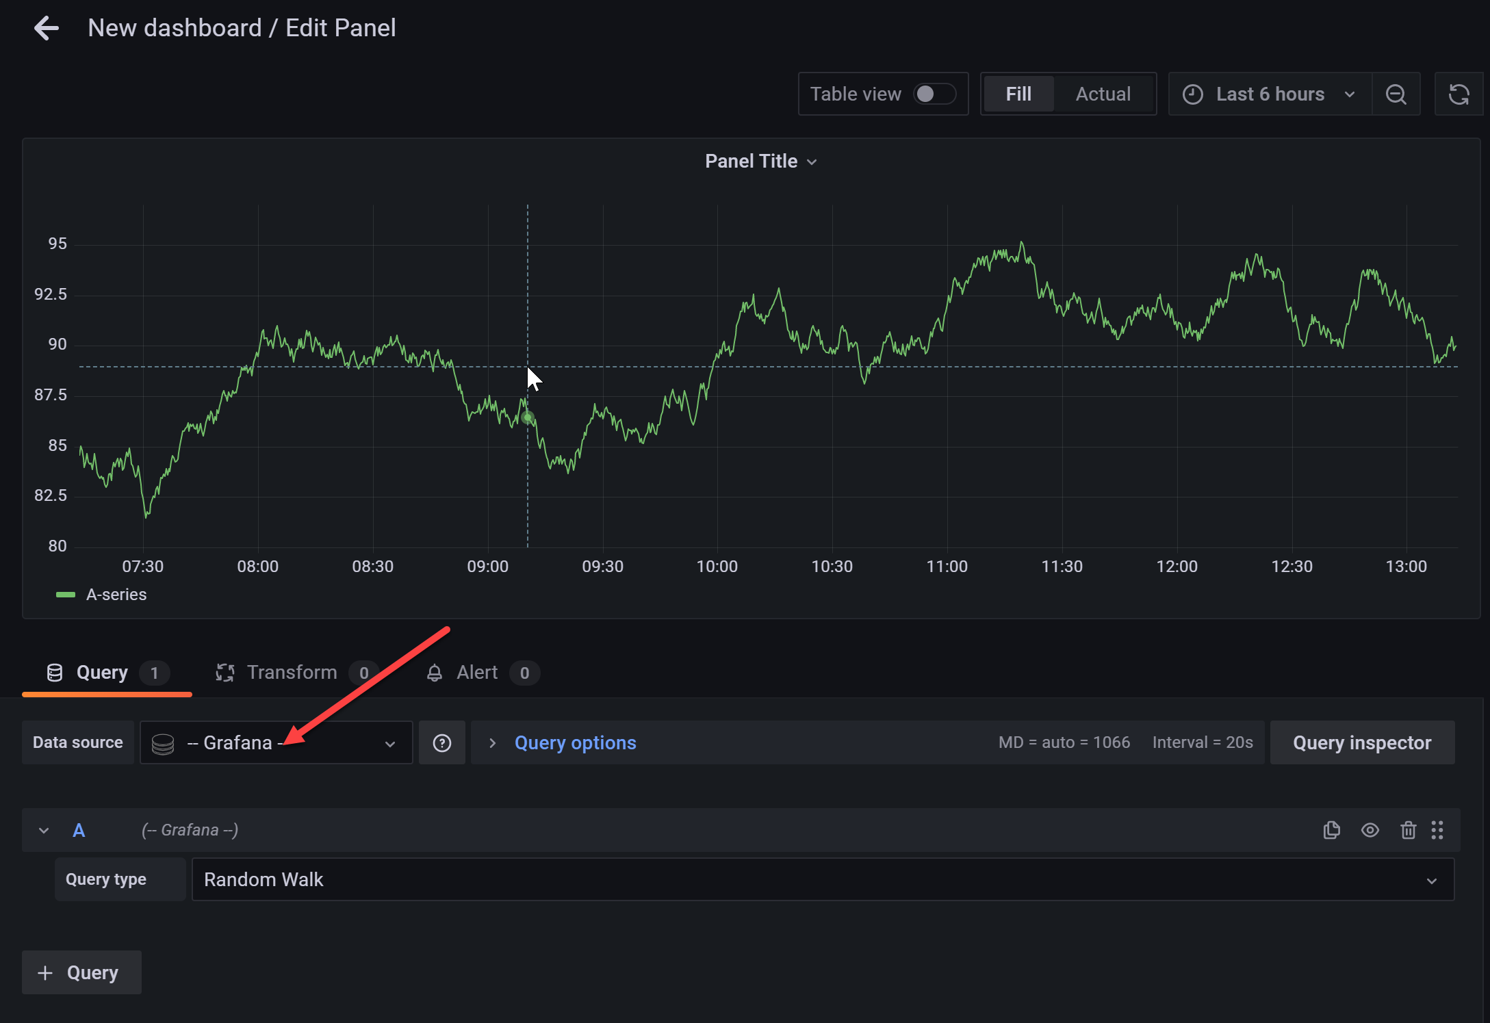
Task: Click the (-- Grafana --) query label
Action: pos(190,830)
